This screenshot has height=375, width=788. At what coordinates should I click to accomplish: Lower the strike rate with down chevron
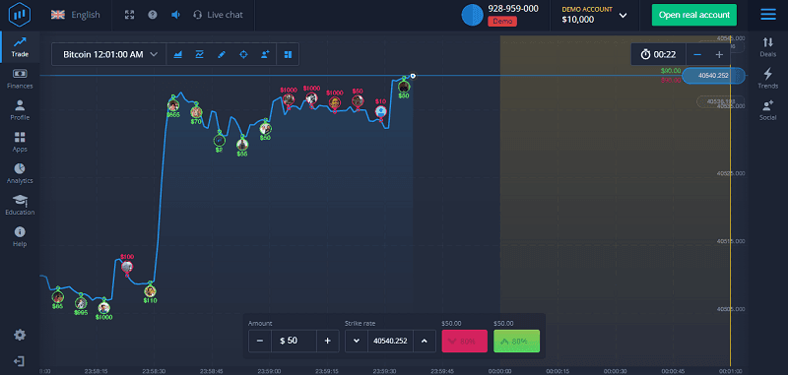[357, 341]
